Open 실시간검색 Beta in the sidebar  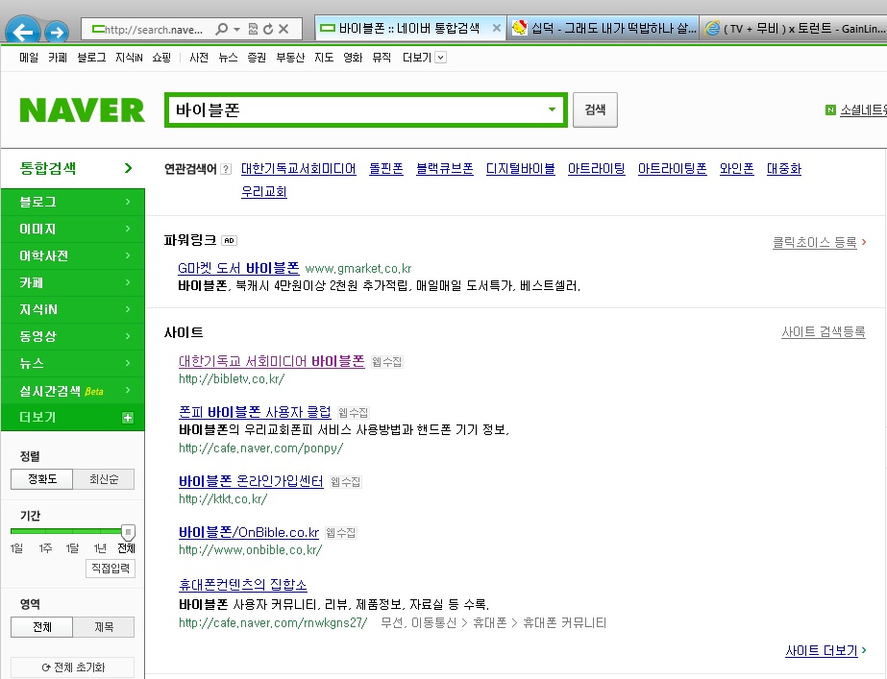point(73,390)
